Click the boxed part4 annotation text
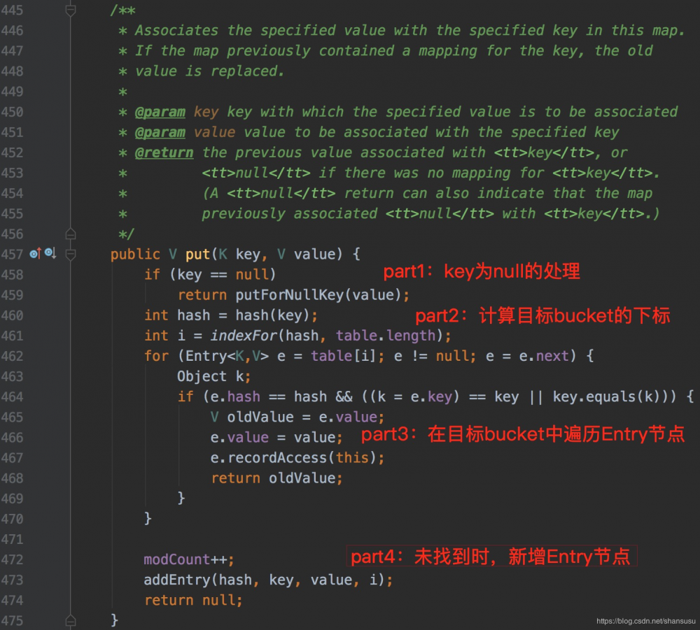Viewport: 700px width, 630px height. click(x=490, y=557)
